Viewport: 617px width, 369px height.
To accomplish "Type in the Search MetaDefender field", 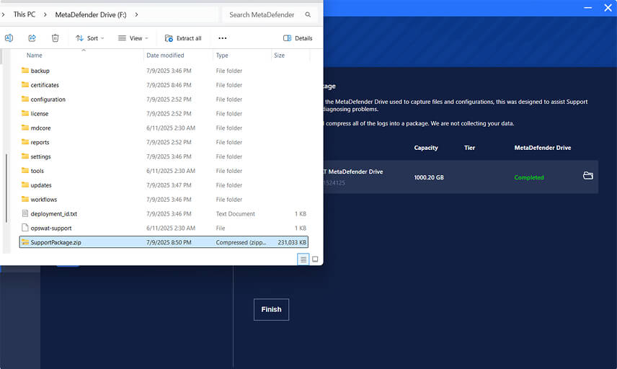I will [263, 14].
